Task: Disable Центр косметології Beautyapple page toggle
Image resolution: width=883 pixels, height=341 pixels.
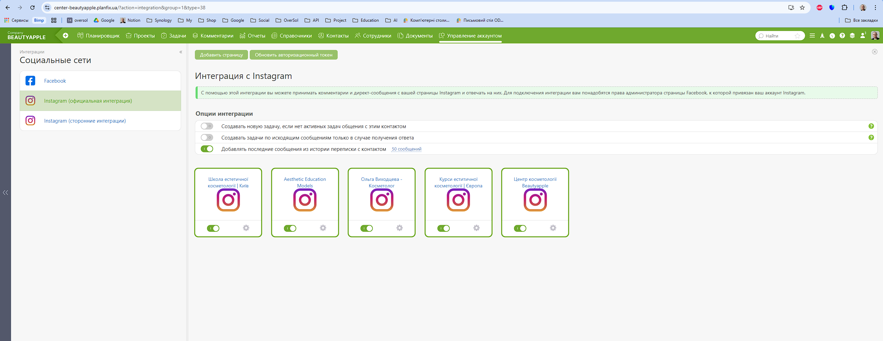Action: tap(520, 228)
